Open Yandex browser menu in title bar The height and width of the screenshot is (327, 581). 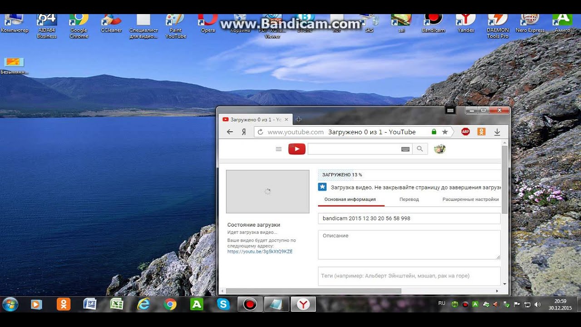[x=450, y=110]
